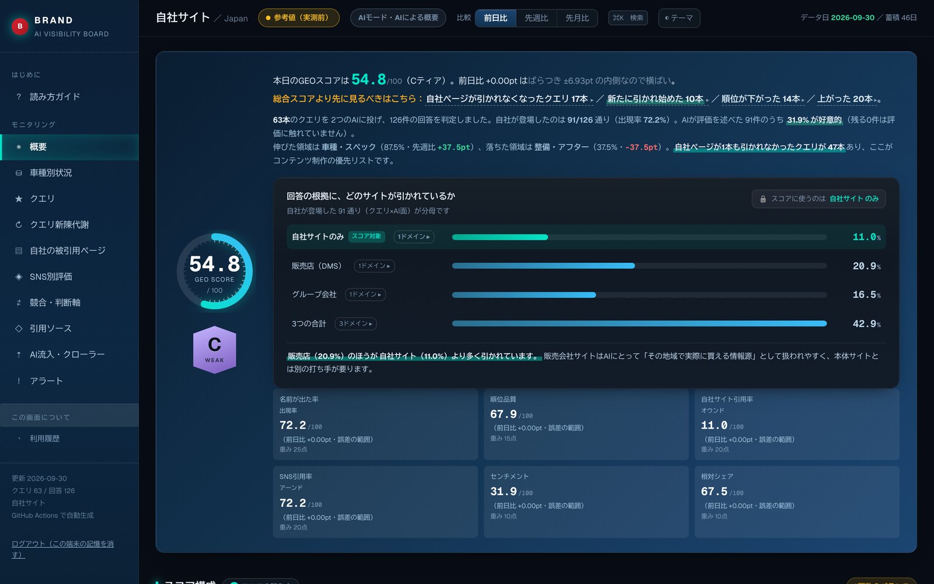Open 順位が下がった 14本 link

pyautogui.click(x=763, y=99)
